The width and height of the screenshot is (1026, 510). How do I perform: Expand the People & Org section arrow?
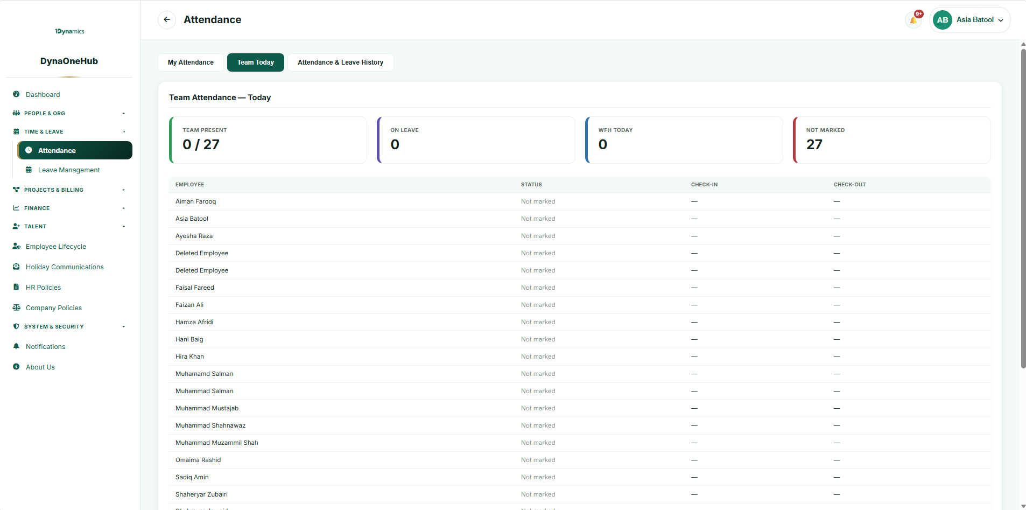[x=124, y=113]
